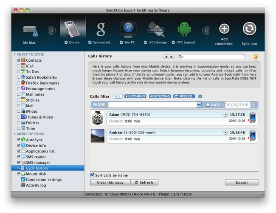Enable the iPhoto sync checkbox
Screen dimensions: 276x213
[x=19, y=111]
